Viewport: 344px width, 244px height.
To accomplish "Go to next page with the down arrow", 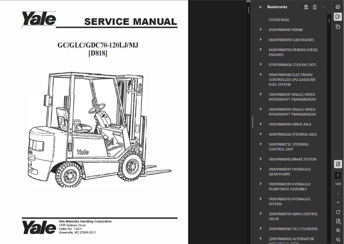I will 338,202.
